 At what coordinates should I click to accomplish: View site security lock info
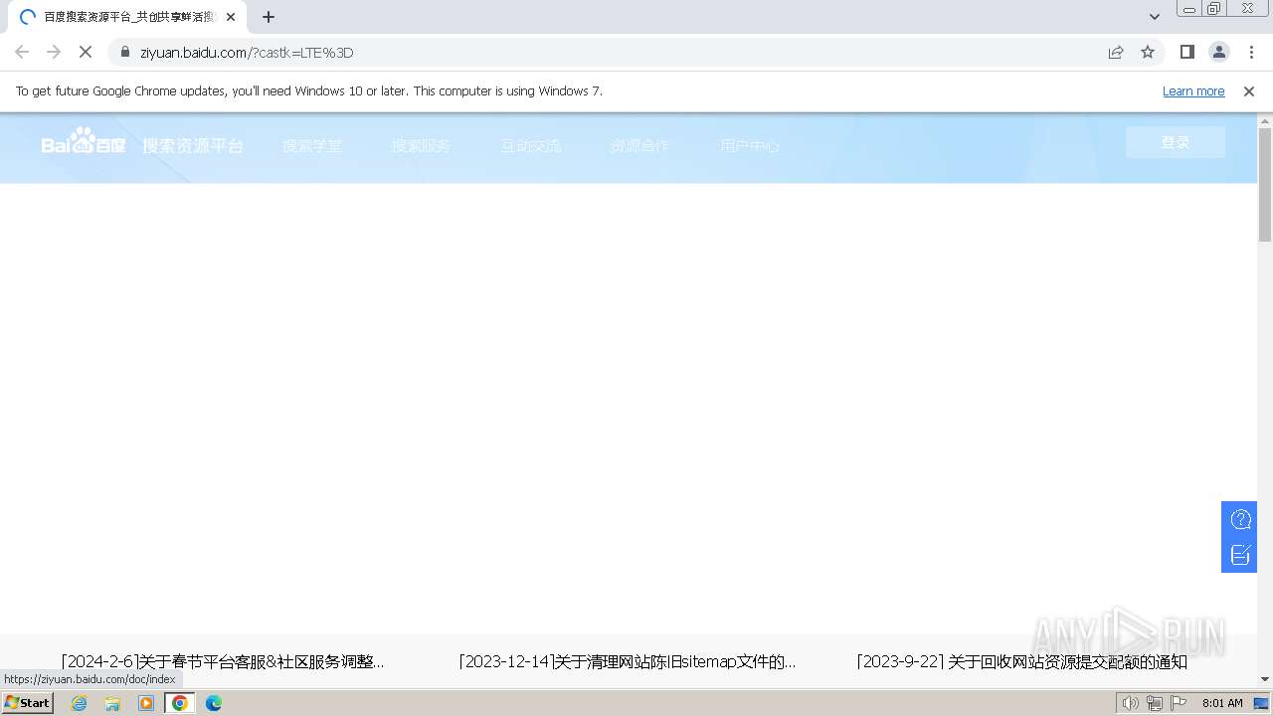tap(125, 52)
